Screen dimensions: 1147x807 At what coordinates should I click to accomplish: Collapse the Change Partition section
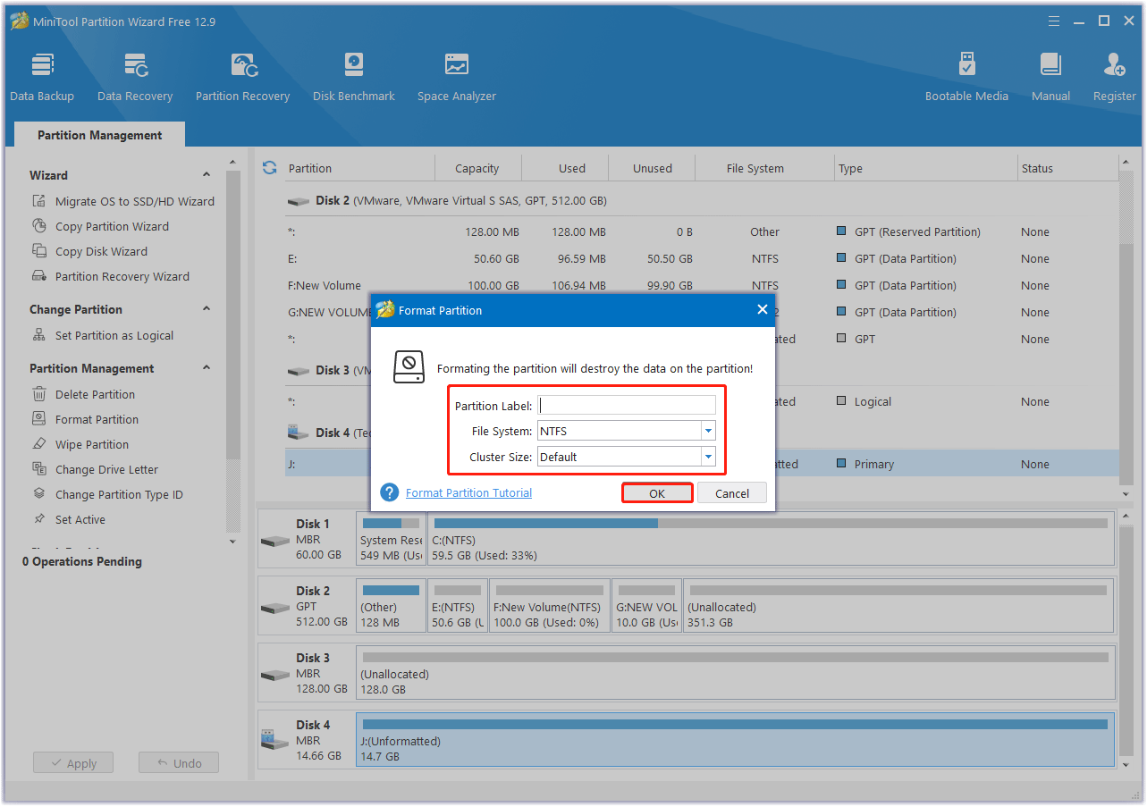tap(207, 309)
